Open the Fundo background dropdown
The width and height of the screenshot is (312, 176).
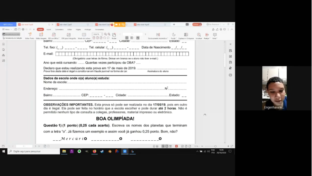click(174, 36)
